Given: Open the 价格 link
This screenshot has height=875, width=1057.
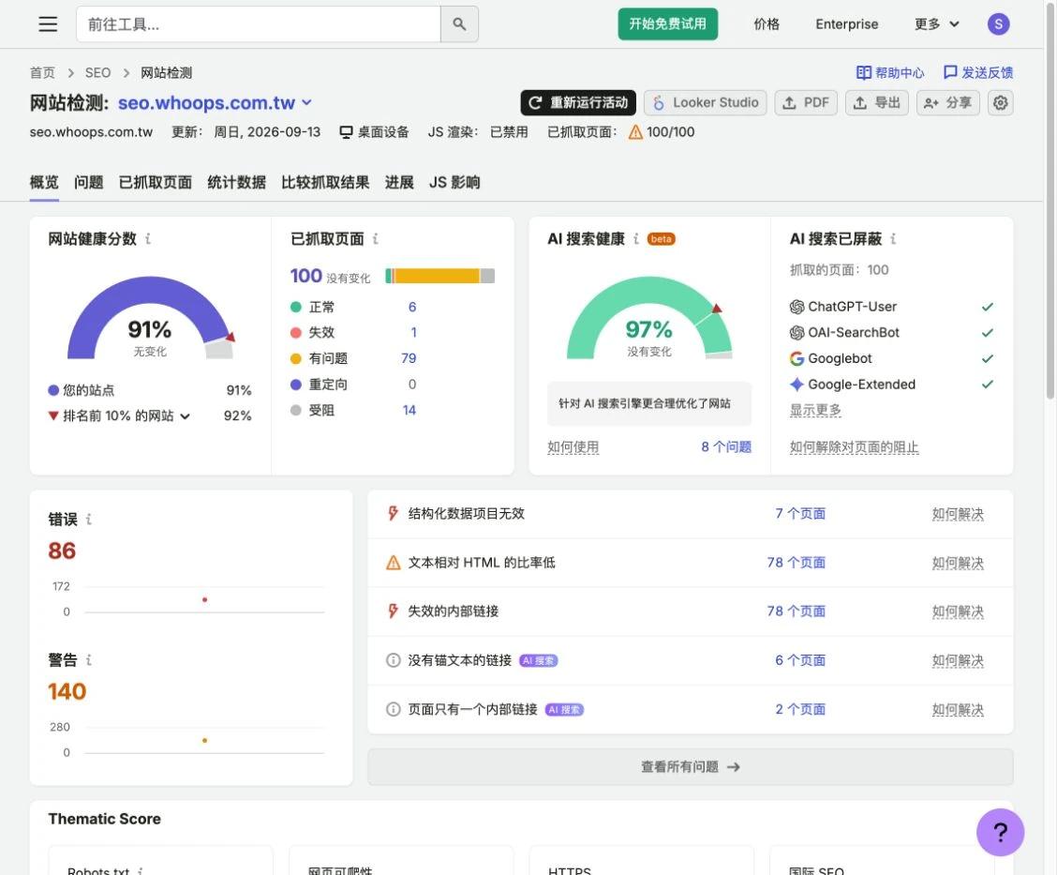Looking at the screenshot, I should click(767, 24).
